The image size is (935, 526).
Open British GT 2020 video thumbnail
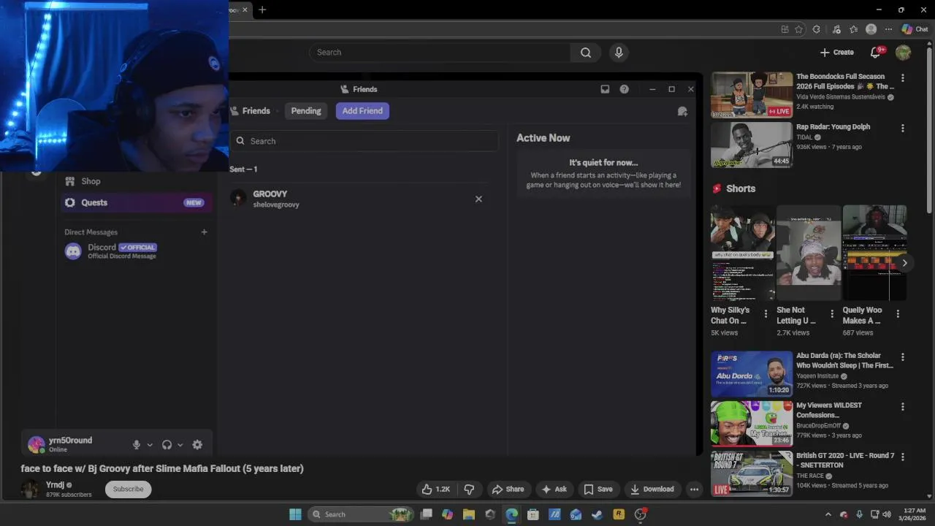tap(752, 473)
